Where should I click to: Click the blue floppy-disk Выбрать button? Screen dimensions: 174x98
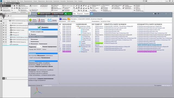(63, 19)
